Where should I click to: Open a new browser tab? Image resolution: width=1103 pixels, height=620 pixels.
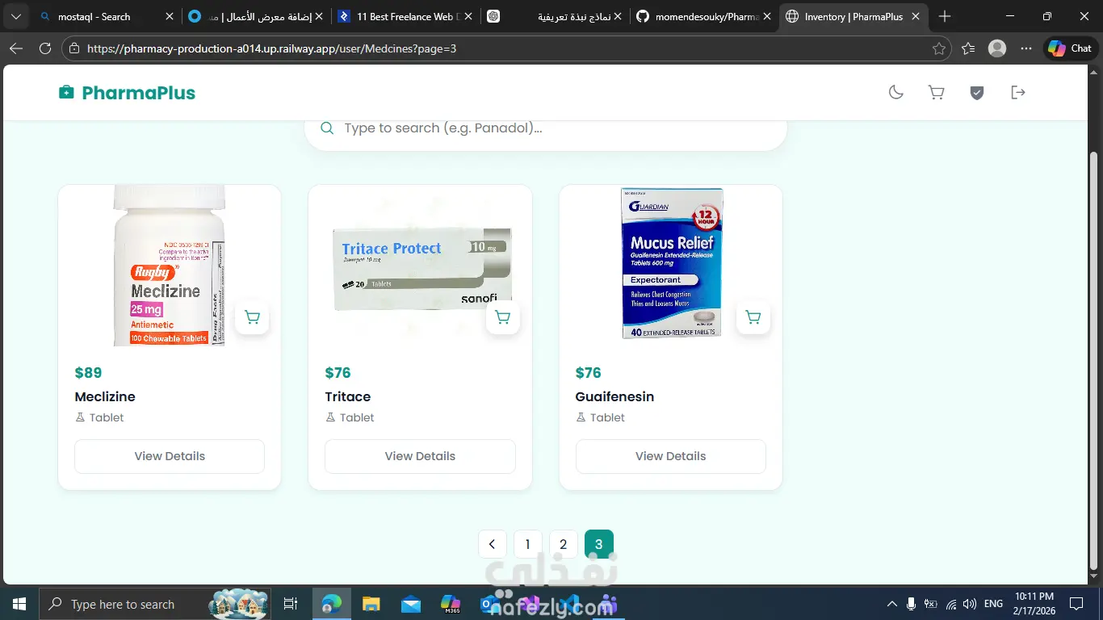coord(946,16)
